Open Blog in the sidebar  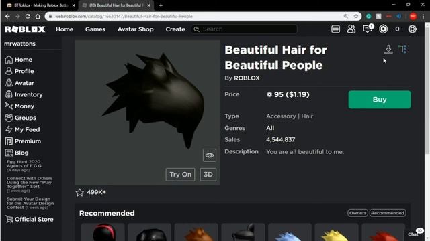pos(16,153)
